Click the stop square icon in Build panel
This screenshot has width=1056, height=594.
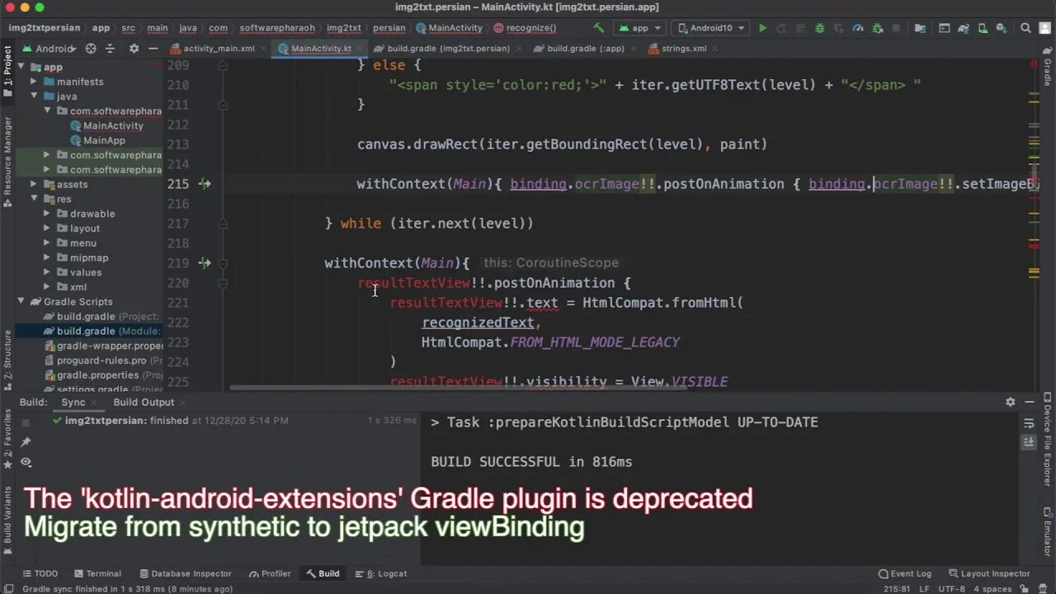(26, 422)
